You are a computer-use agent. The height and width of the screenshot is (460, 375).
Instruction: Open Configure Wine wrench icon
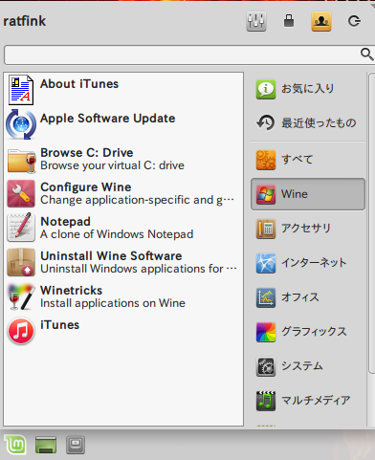pos(21,193)
